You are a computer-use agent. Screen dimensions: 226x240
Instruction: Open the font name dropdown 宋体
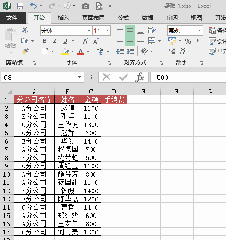tap(89, 30)
